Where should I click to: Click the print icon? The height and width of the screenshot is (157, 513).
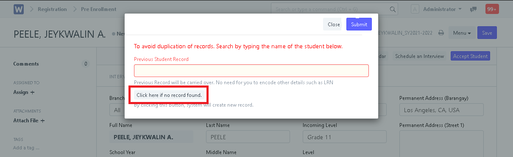tap(441, 33)
